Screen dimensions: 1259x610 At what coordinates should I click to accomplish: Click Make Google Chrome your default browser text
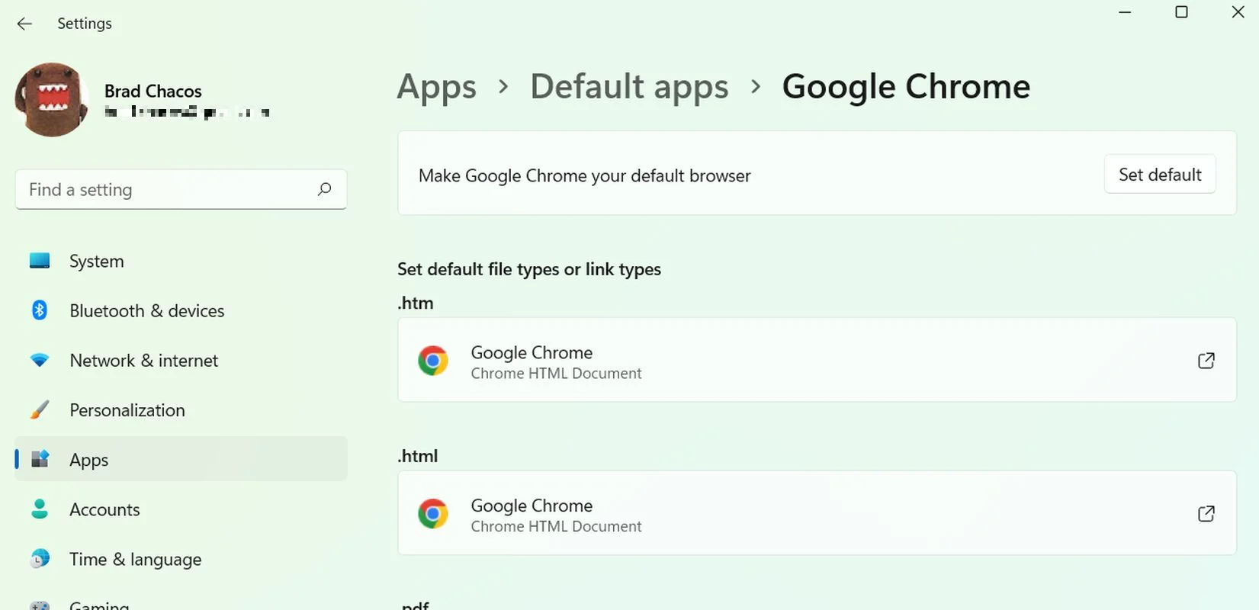coord(585,175)
